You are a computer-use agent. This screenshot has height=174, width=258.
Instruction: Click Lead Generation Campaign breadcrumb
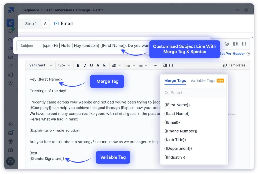pyautogui.click(x=74, y=10)
